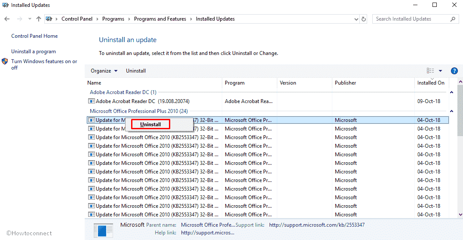Go up one level with Up arrow
This screenshot has width=463, height=240.
point(38,19)
